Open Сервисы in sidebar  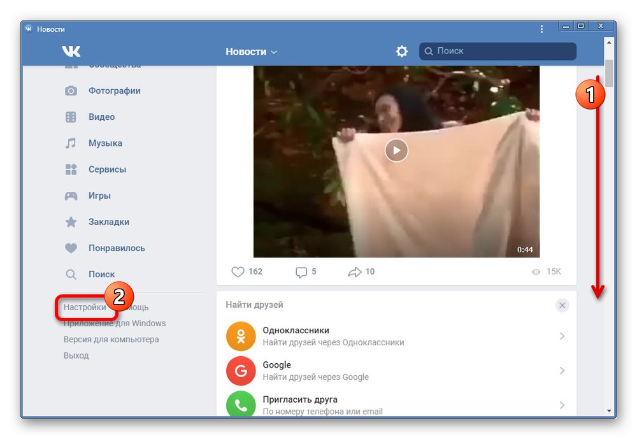107,169
